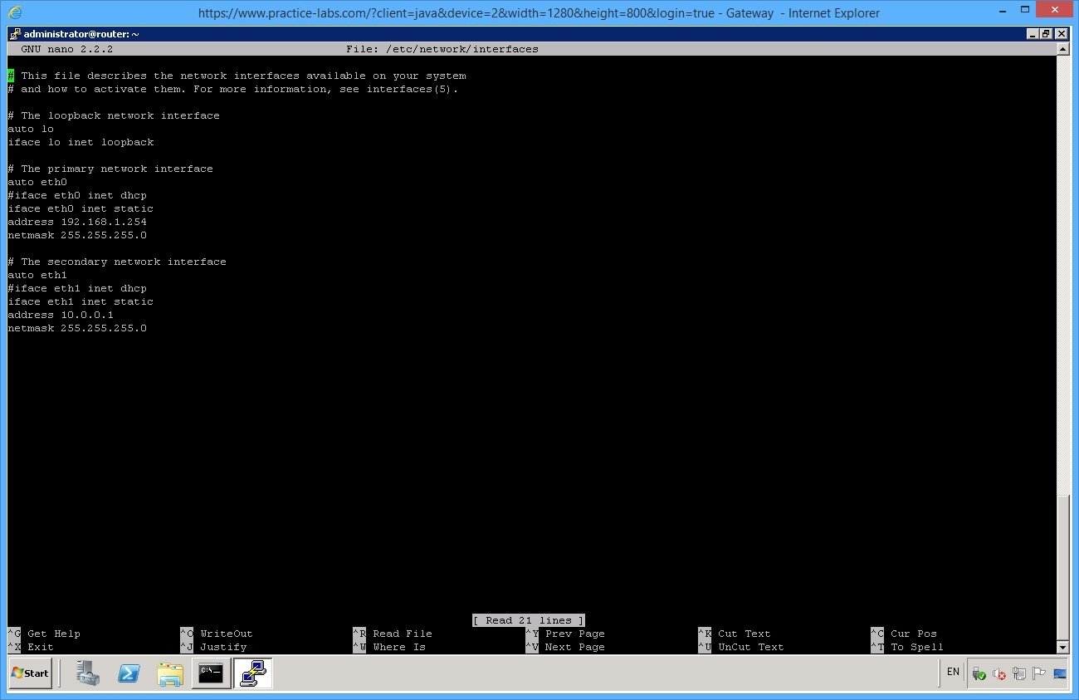Viewport: 1079px width, 700px height.
Task: Open File Explorer from the taskbar
Action: (x=170, y=673)
